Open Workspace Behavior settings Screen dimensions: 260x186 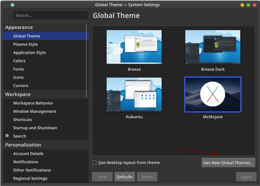[45, 103]
